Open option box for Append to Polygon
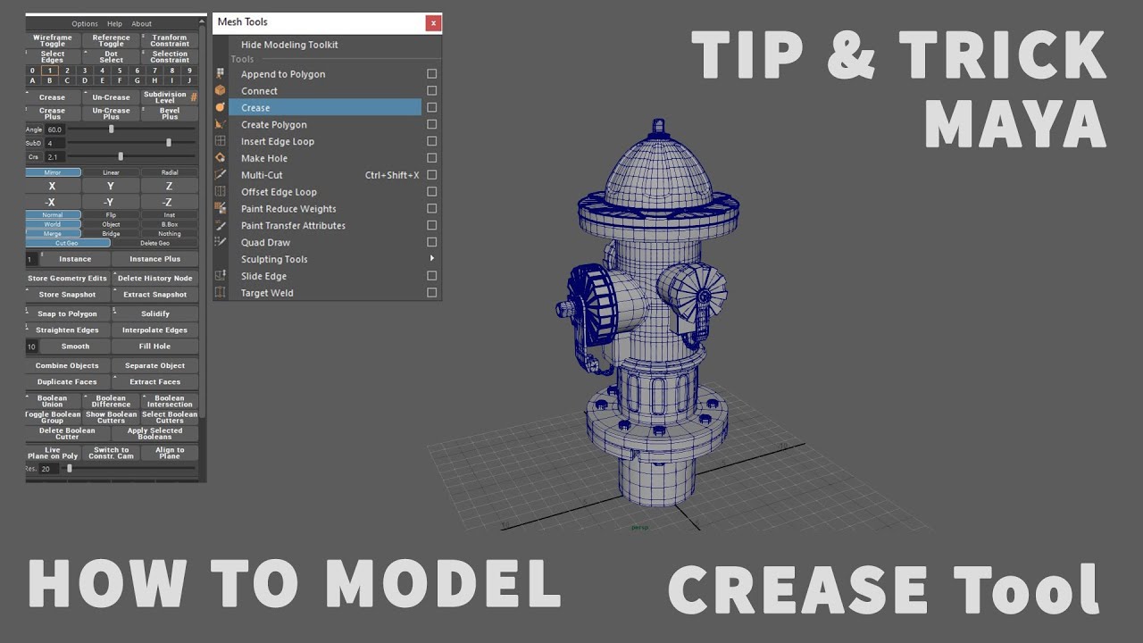This screenshot has width=1143, height=643. tap(432, 74)
